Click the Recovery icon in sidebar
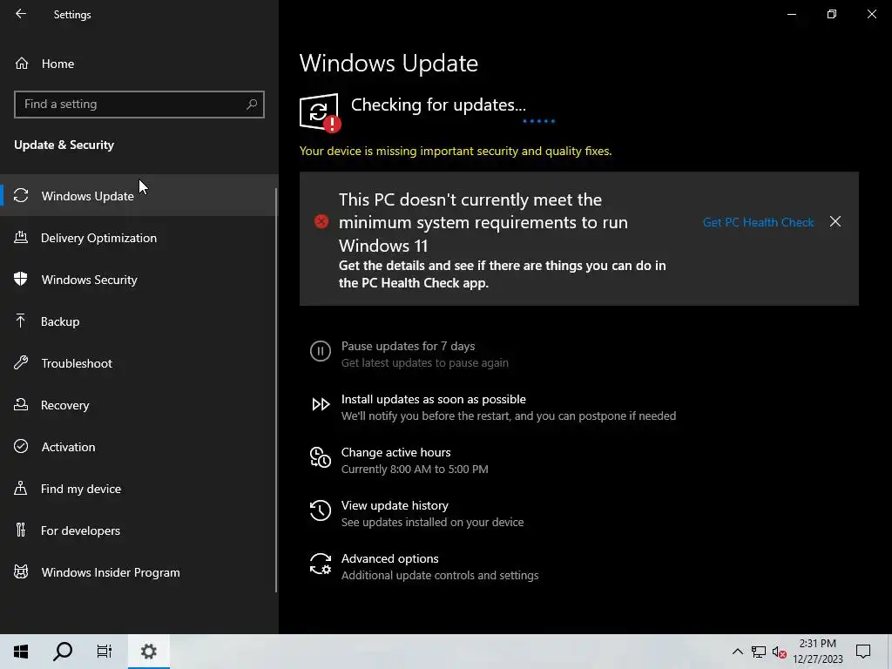The height and width of the screenshot is (669, 892). (21, 404)
